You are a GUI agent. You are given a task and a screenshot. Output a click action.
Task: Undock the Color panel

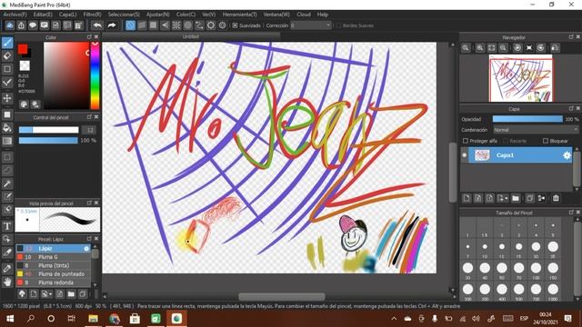pos(89,37)
